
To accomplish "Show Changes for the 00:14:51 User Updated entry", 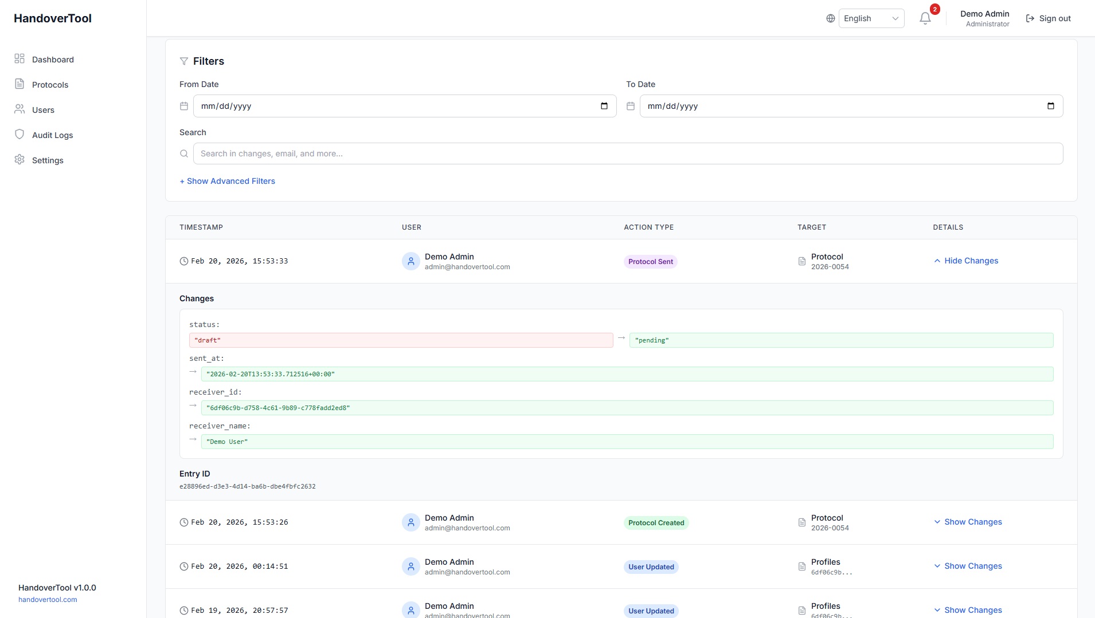I will pyautogui.click(x=968, y=566).
